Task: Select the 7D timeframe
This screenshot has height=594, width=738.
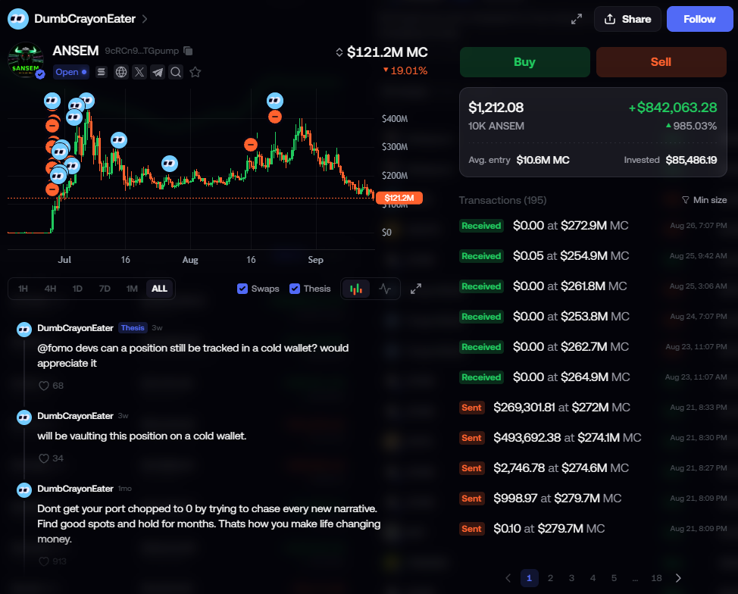Action: [x=105, y=289]
